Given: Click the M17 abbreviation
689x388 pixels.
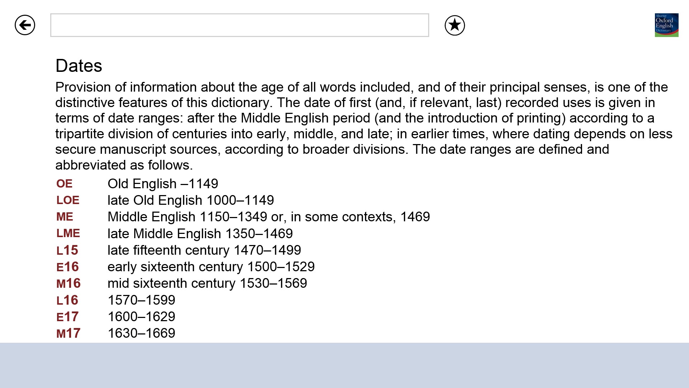Looking at the screenshot, I should point(69,333).
